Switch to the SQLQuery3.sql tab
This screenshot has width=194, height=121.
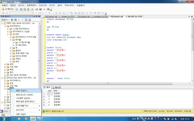pyautogui.click(x=59, y=16)
